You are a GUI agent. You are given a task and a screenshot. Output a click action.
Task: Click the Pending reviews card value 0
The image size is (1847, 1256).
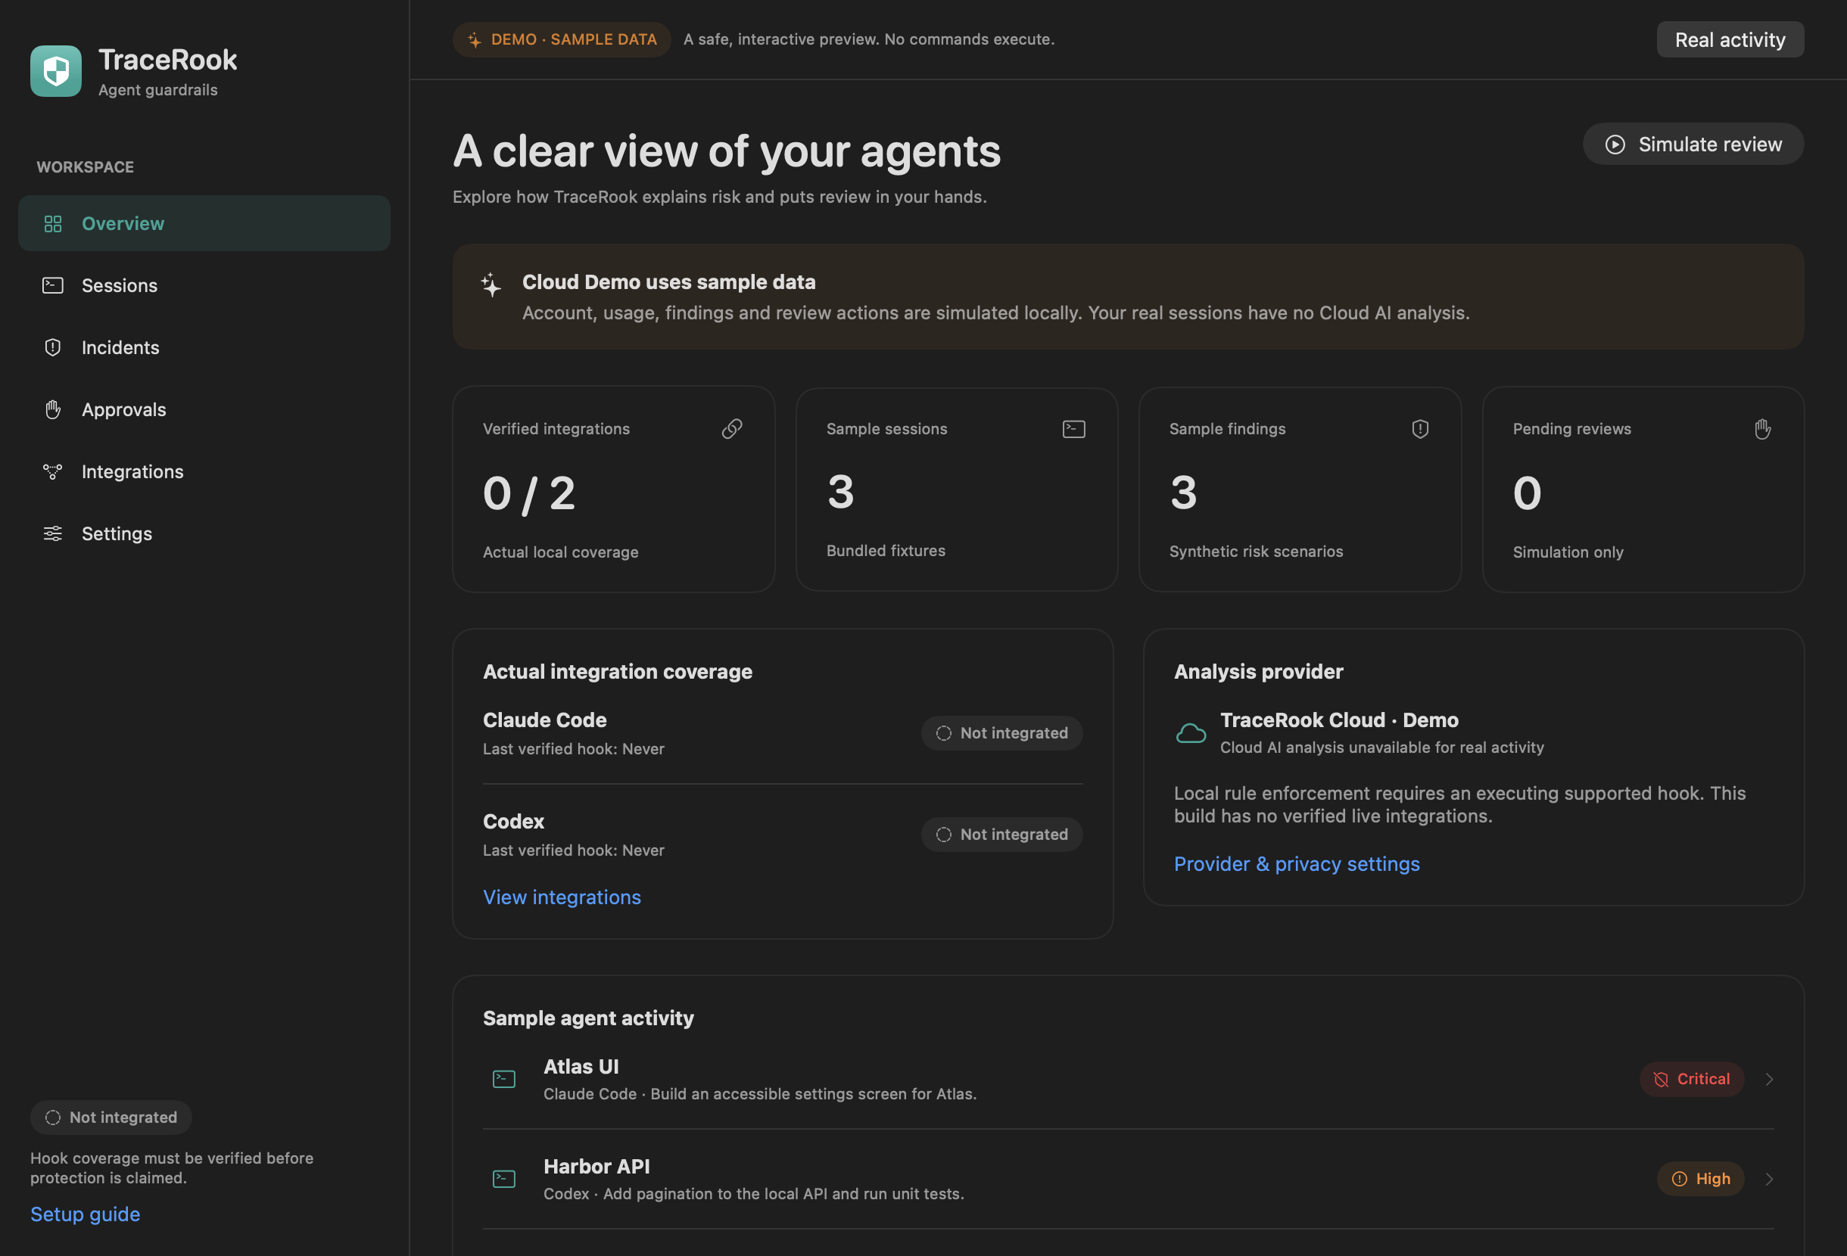1527,493
